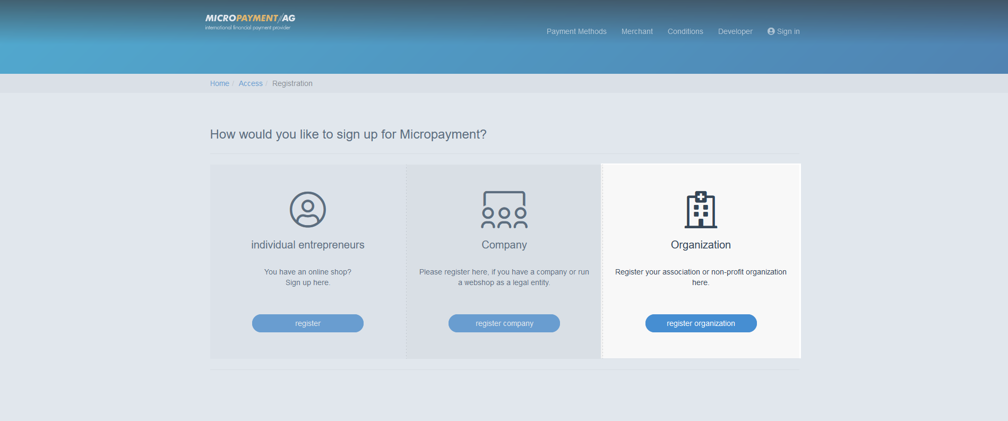Select the Company group of people icon
Viewport: 1008px width, 421px height.
click(504, 210)
